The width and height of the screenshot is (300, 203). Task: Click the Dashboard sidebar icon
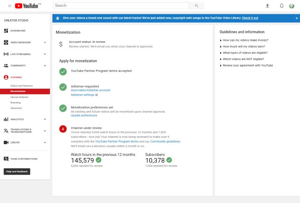(x=6, y=31)
